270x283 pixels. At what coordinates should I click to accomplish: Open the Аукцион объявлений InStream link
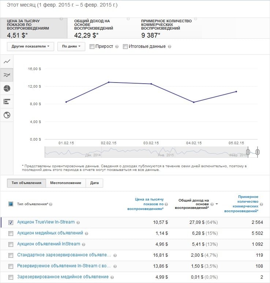pos(49,244)
